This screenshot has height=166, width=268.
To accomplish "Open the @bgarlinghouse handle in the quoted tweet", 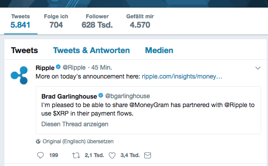I will coord(127,96).
